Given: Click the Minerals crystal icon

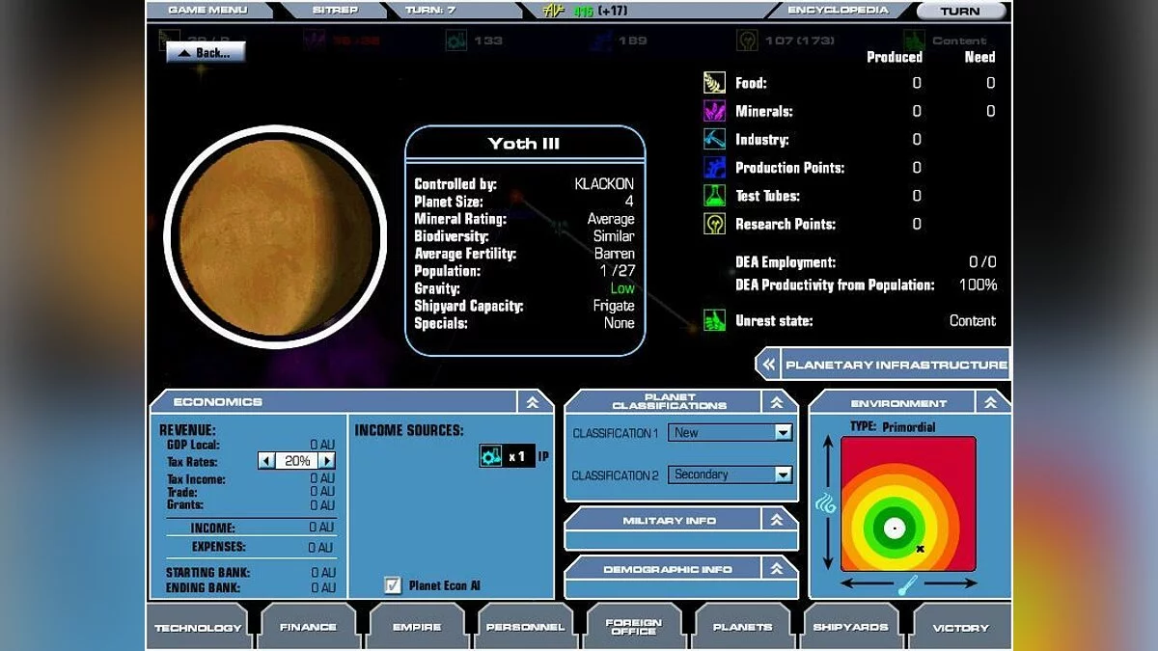Looking at the screenshot, I should pyautogui.click(x=714, y=111).
